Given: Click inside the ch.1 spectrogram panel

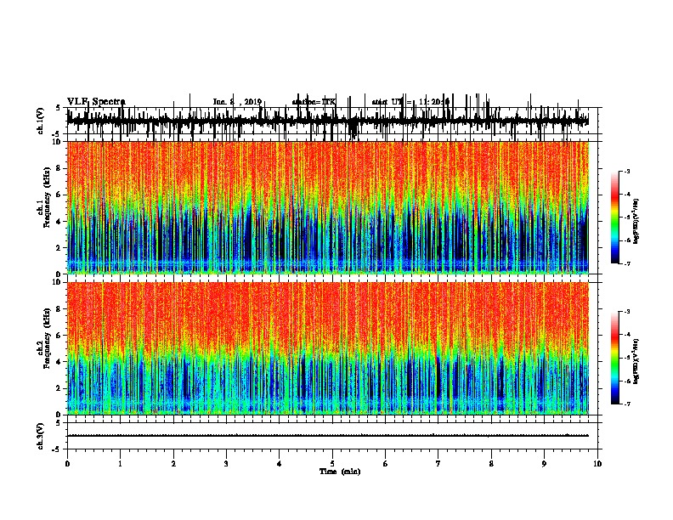Looking at the screenshot, I should pos(327,207).
